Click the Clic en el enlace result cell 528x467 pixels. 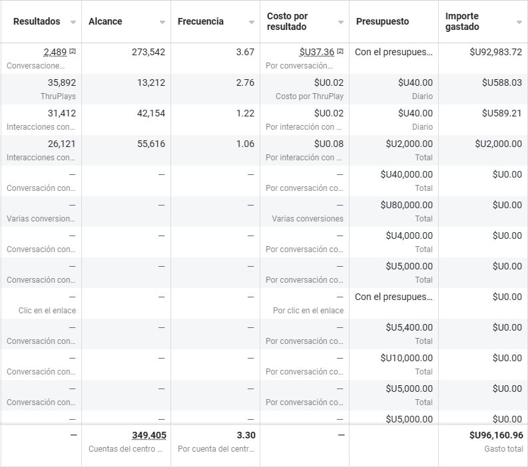click(47, 310)
